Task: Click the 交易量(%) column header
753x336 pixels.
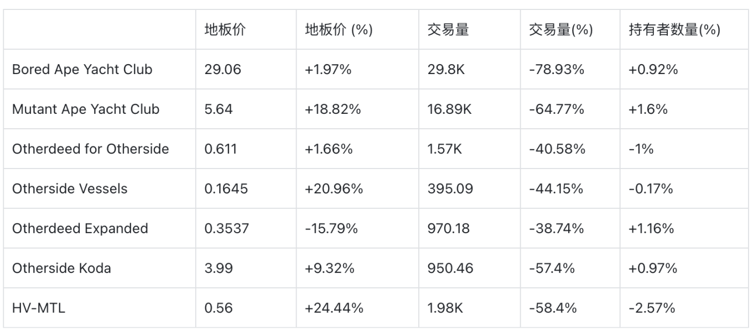Action: point(560,30)
